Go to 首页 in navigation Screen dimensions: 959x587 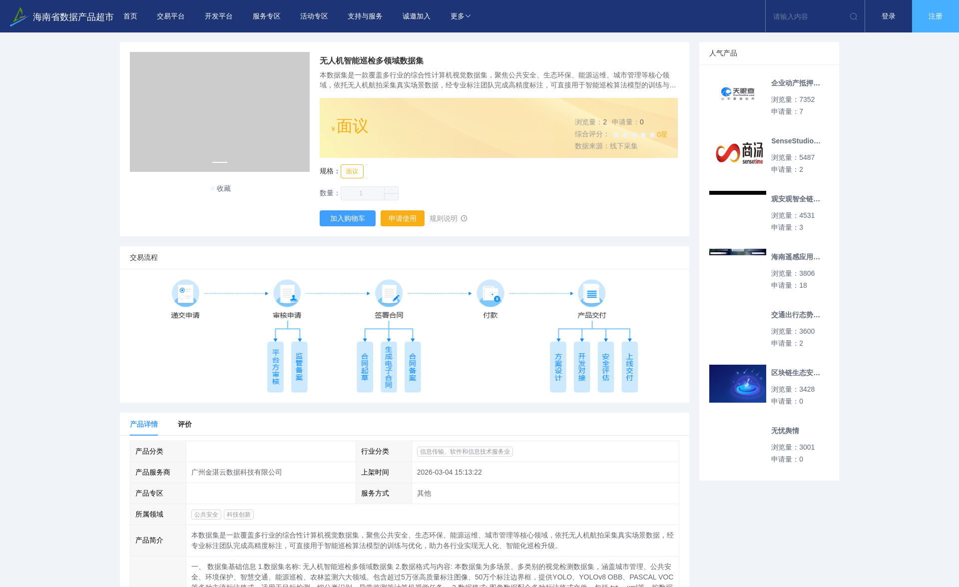(x=130, y=16)
